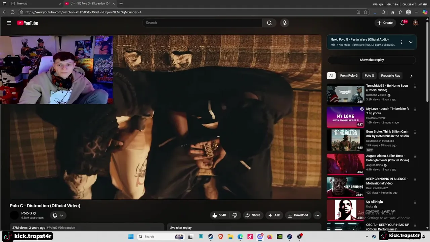Click the Windows Start button
The image size is (430, 242).
(131, 237)
